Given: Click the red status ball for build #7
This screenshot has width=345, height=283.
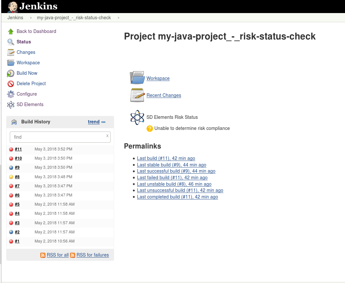Looking at the screenshot, I should (x=11, y=186).
